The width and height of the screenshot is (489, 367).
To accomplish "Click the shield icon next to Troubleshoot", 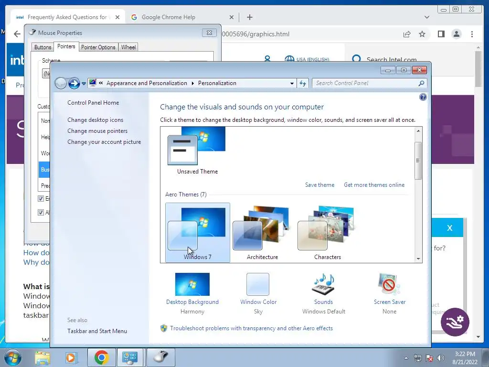I will pyautogui.click(x=164, y=328).
